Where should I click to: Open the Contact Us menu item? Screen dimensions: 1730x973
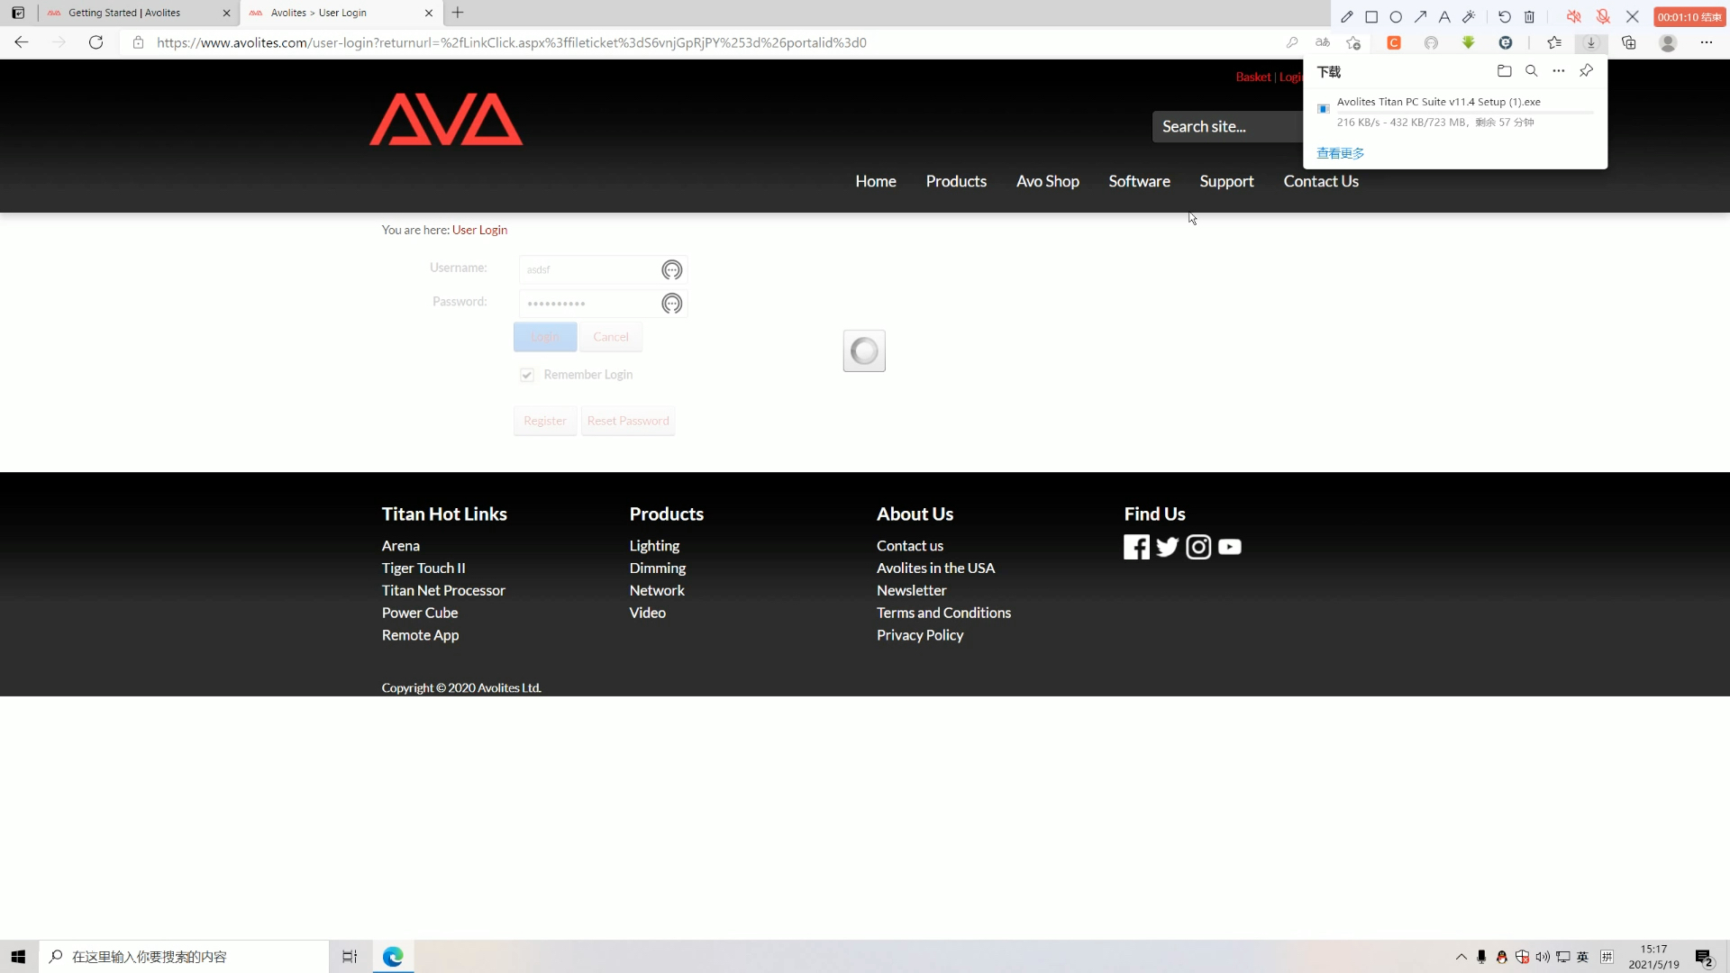1321,181
